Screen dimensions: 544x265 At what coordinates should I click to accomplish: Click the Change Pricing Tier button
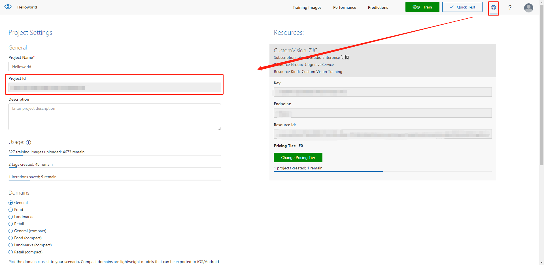coord(298,158)
